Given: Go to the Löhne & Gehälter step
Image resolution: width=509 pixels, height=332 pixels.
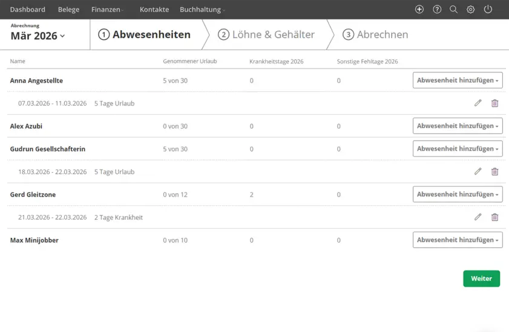Looking at the screenshot, I should coord(266,35).
